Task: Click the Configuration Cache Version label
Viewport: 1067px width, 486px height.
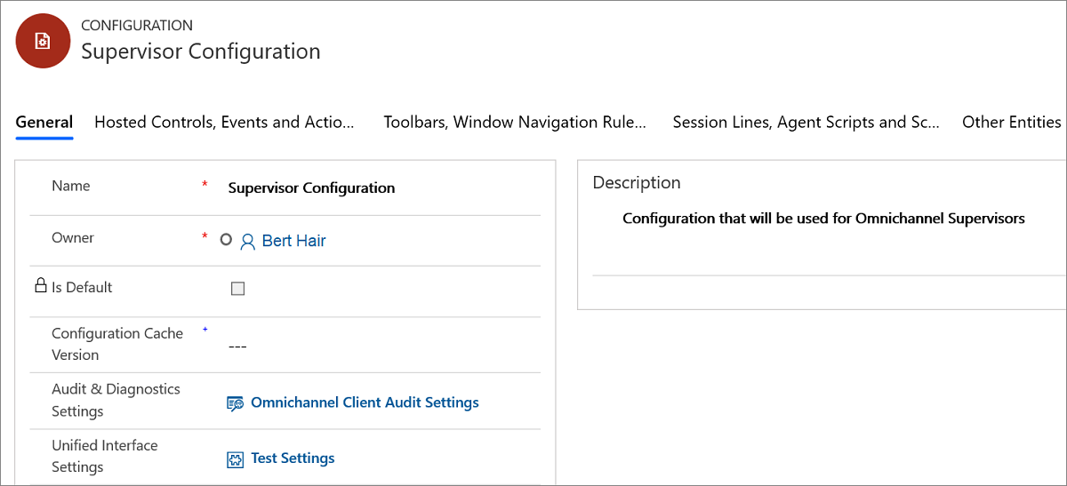Action: coord(117,344)
